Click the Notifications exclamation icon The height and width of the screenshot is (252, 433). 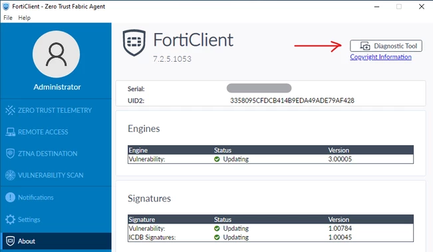click(x=10, y=197)
